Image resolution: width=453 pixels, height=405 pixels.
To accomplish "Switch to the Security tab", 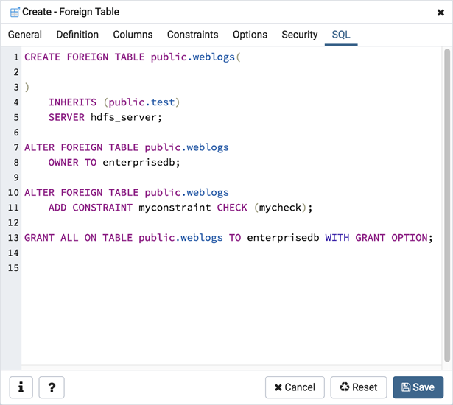I will tap(299, 35).
